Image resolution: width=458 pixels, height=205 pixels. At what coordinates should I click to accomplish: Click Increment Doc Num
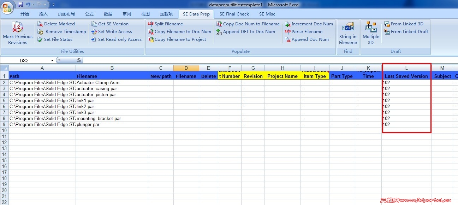tap(309, 24)
